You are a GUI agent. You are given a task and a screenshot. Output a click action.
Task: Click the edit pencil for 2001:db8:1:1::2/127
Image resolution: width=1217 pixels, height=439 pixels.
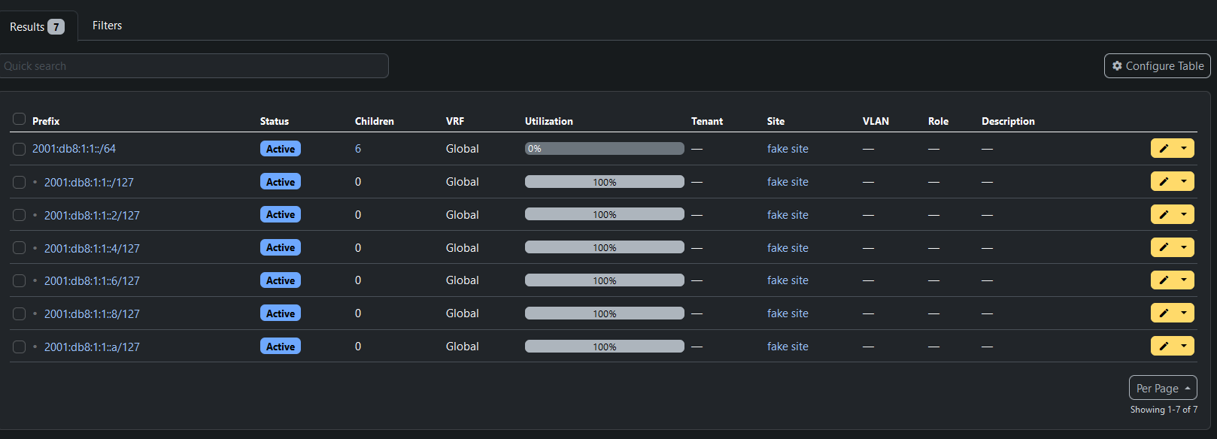[1164, 214]
